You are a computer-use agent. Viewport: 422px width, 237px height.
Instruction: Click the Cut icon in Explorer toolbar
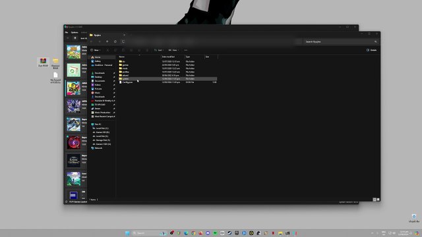pos(107,50)
